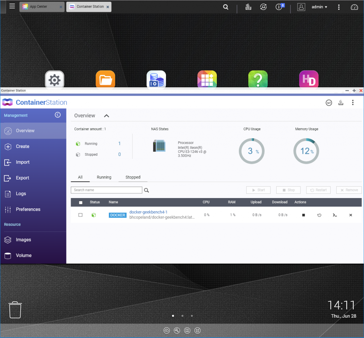This screenshot has height=338, width=364.
Task: Select Overview in the sidebar
Action: click(33, 131)
